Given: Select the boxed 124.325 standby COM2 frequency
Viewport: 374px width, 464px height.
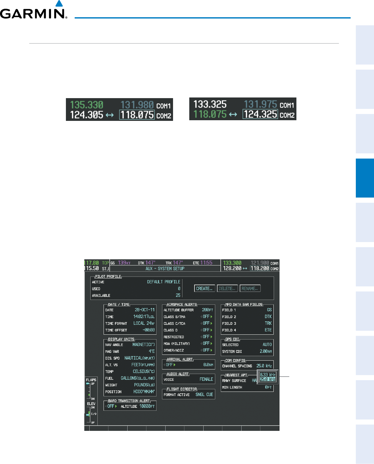Looking at the screenshot, I should tap(260, 114).
